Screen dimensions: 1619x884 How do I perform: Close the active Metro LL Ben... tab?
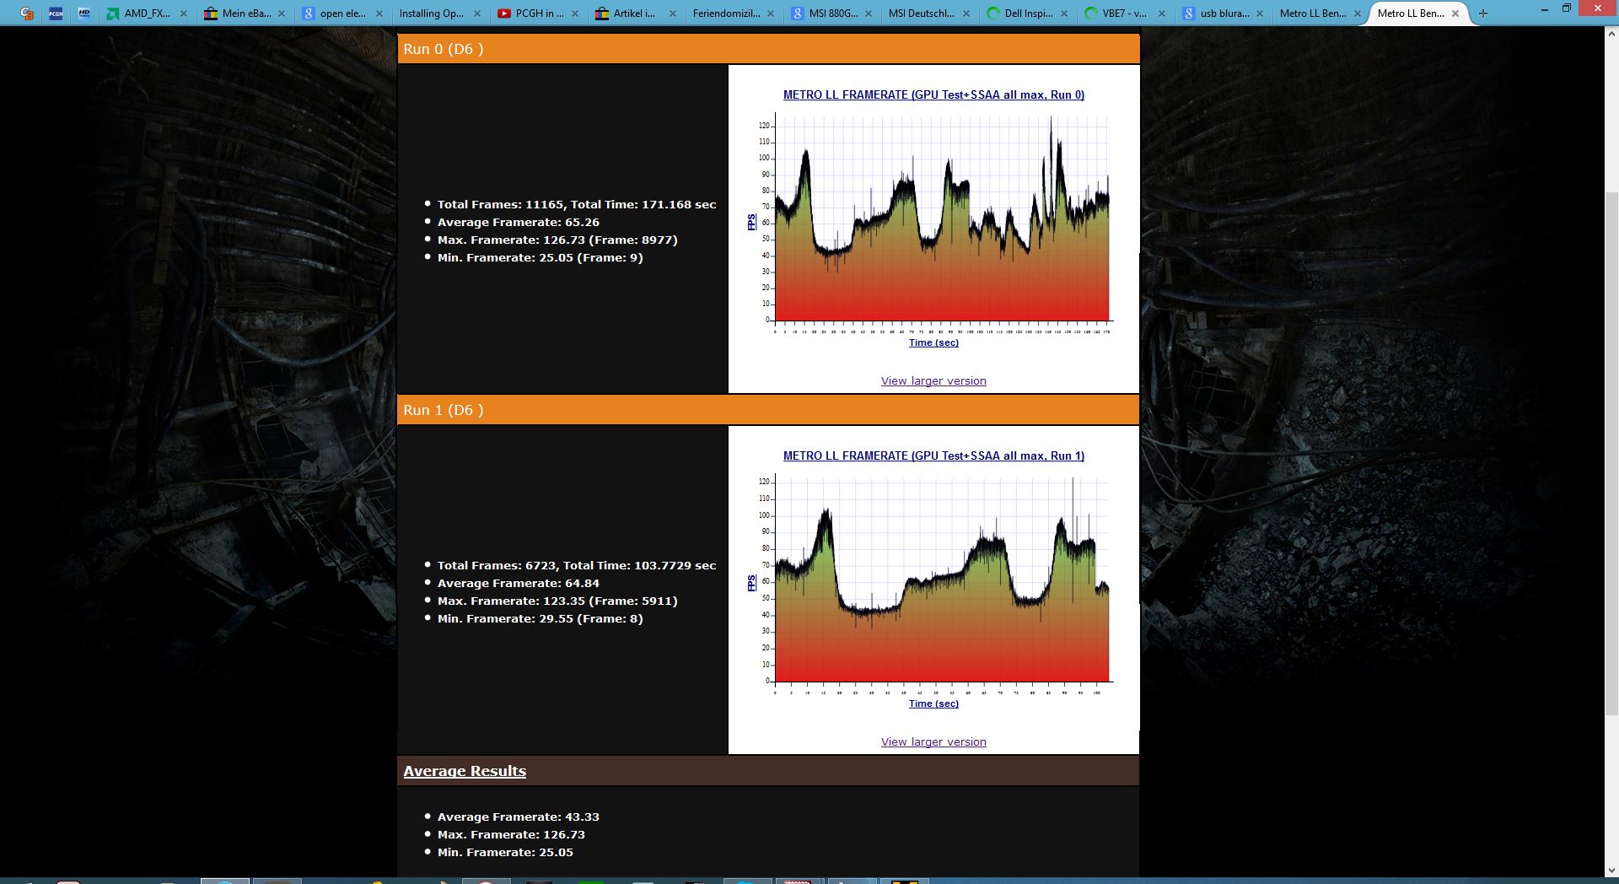tap(1455, 13)
